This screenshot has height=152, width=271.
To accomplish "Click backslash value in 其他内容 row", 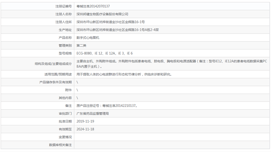I will pyautogui.click(x=77, y=98).
